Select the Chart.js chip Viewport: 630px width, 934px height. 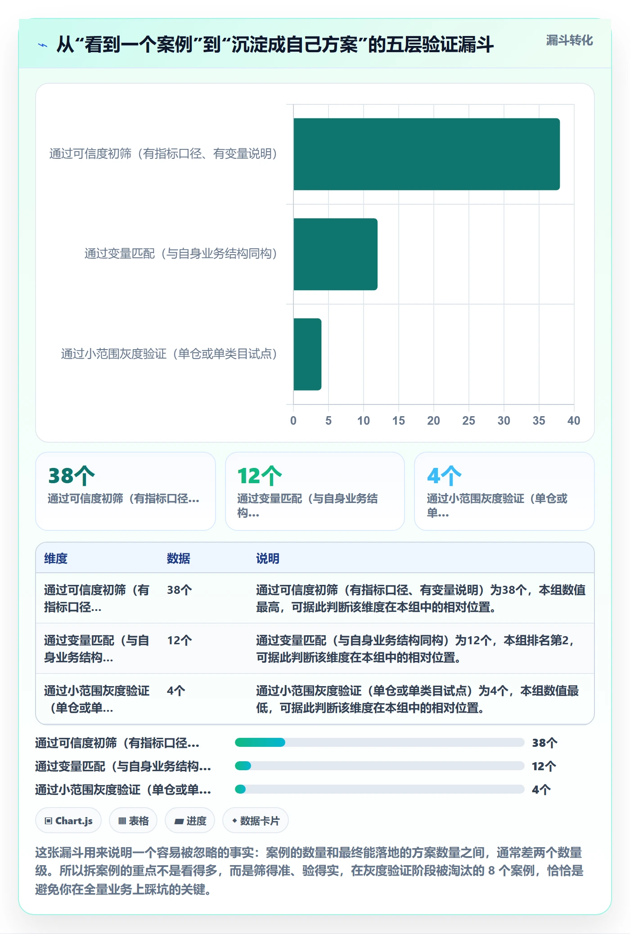[68, 821]
